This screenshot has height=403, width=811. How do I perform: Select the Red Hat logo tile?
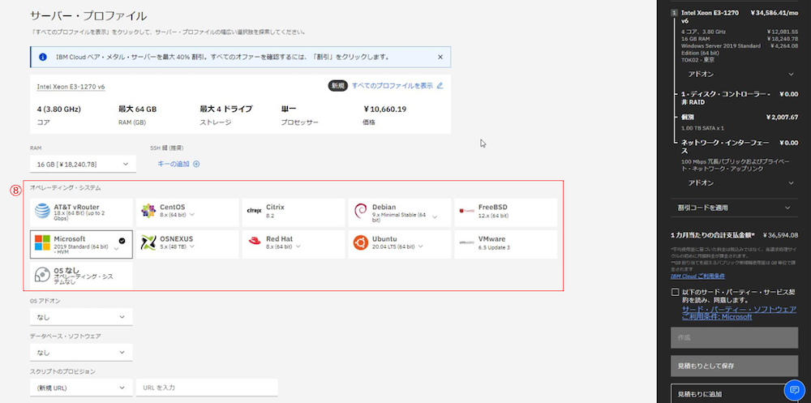click(293, 243)
